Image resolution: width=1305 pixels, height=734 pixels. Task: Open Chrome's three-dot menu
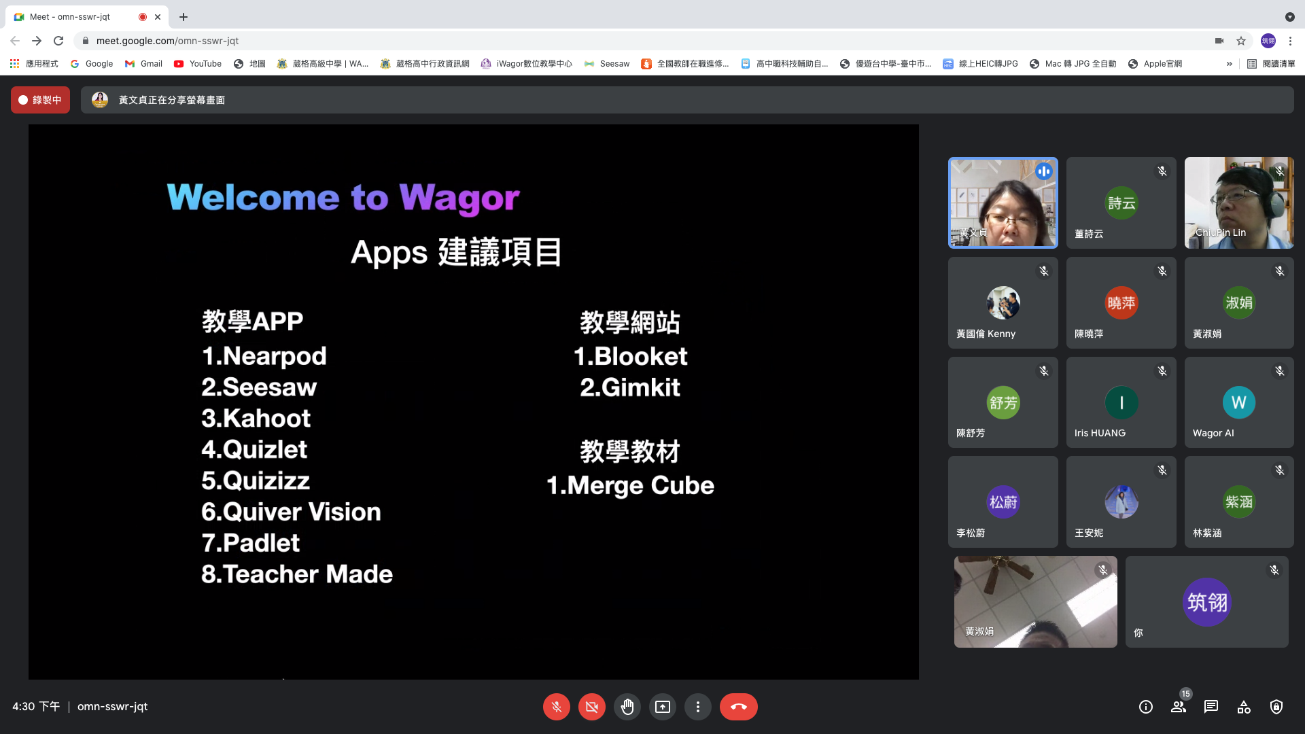[x=1290, y=41]
